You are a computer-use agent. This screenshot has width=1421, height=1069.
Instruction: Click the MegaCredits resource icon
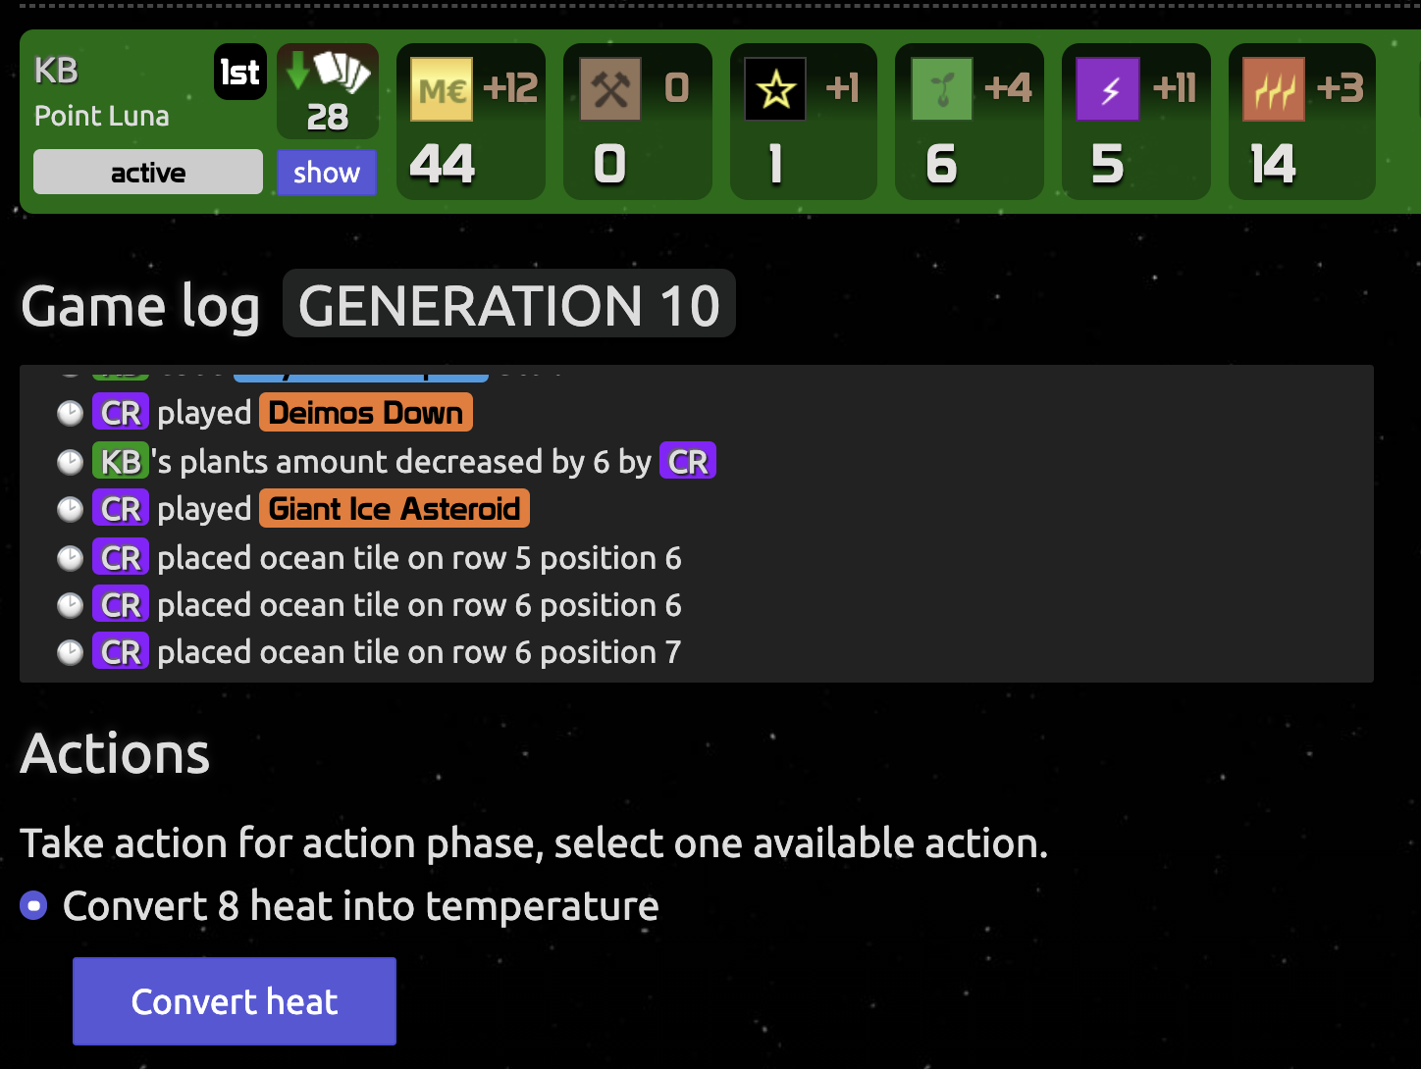tap(441, 89)
